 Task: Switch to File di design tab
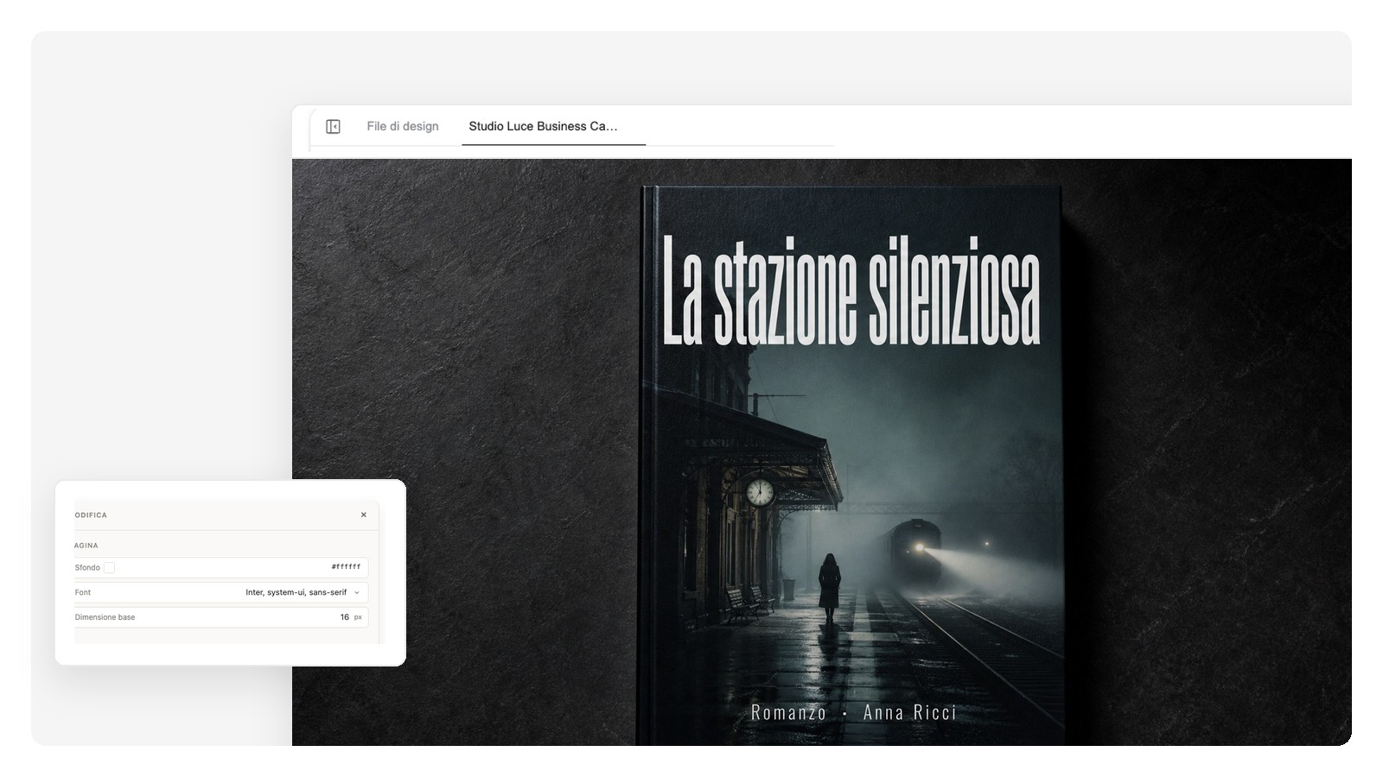point(403,126)
